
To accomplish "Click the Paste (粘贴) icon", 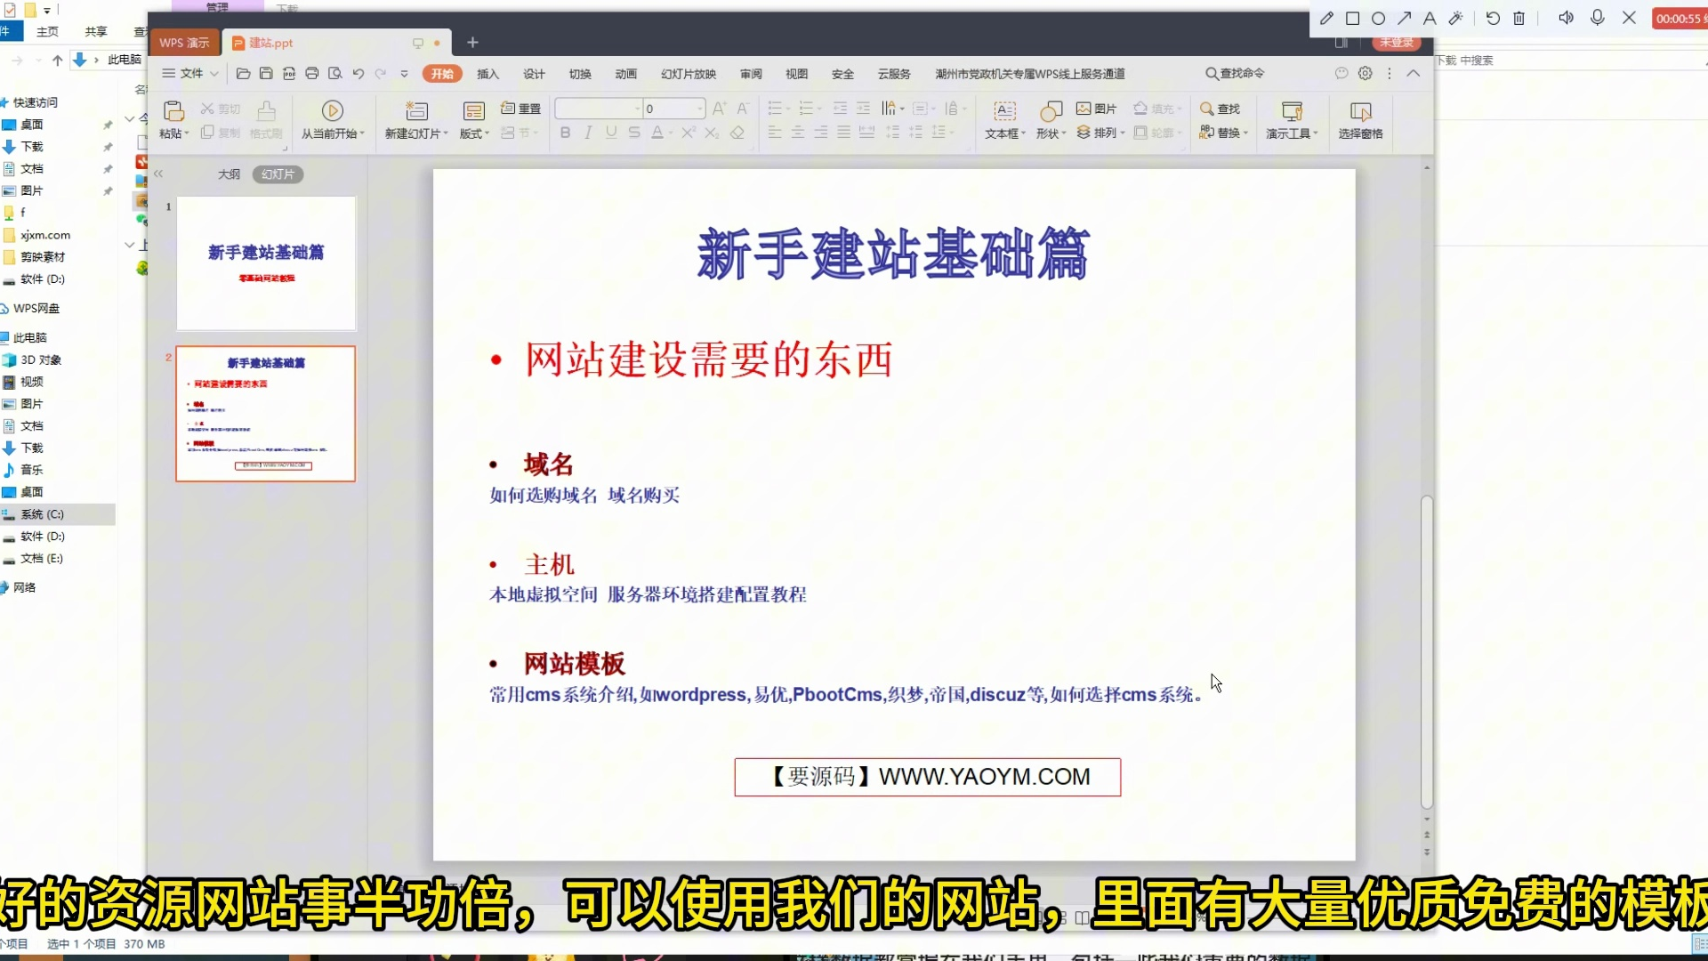I will (x=173, y=111).
